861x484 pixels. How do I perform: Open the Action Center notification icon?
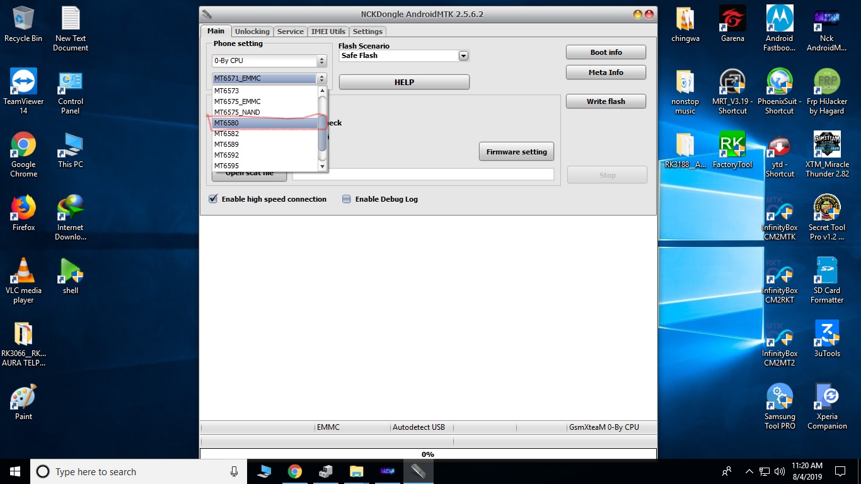pyautogui.click(x=840, y=471)
